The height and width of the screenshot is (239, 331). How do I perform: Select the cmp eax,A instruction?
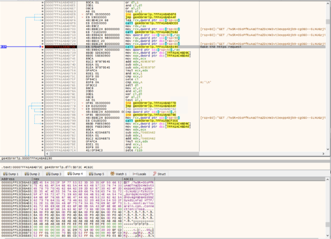pyautogui.click(x=134, y=82)
